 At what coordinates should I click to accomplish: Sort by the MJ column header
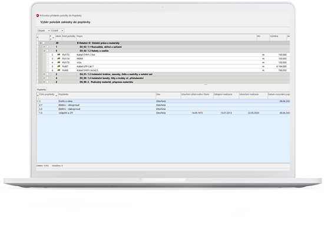tap(263, 37)
